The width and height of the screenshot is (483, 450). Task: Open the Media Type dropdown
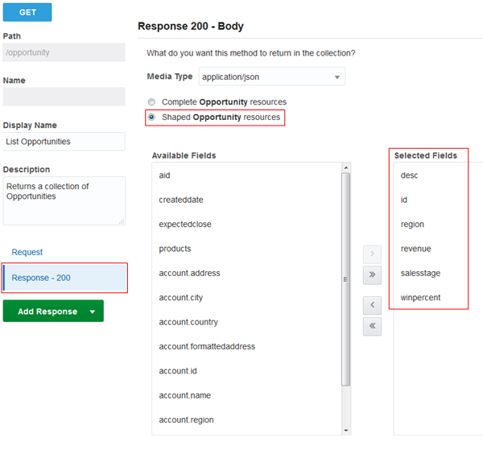coord(271,77)
